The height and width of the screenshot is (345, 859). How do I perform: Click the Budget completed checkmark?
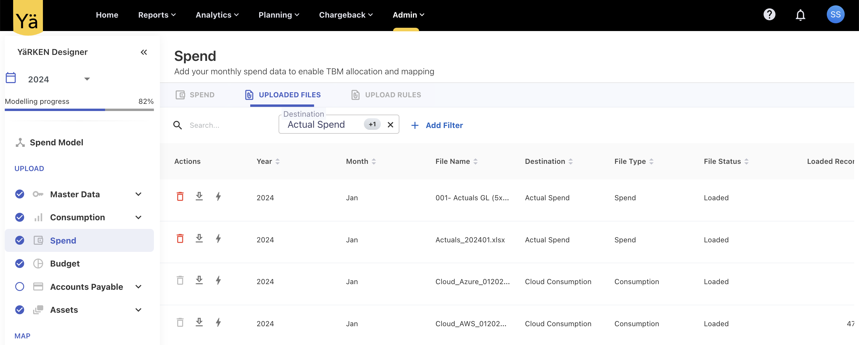pos(20,264)
